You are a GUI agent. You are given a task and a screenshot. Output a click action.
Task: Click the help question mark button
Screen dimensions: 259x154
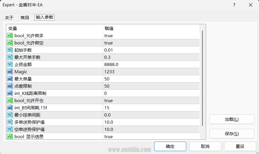coord(234,5)
